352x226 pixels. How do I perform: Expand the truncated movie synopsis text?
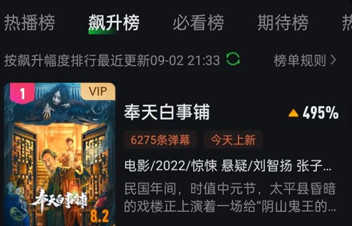tap(230, 197)
